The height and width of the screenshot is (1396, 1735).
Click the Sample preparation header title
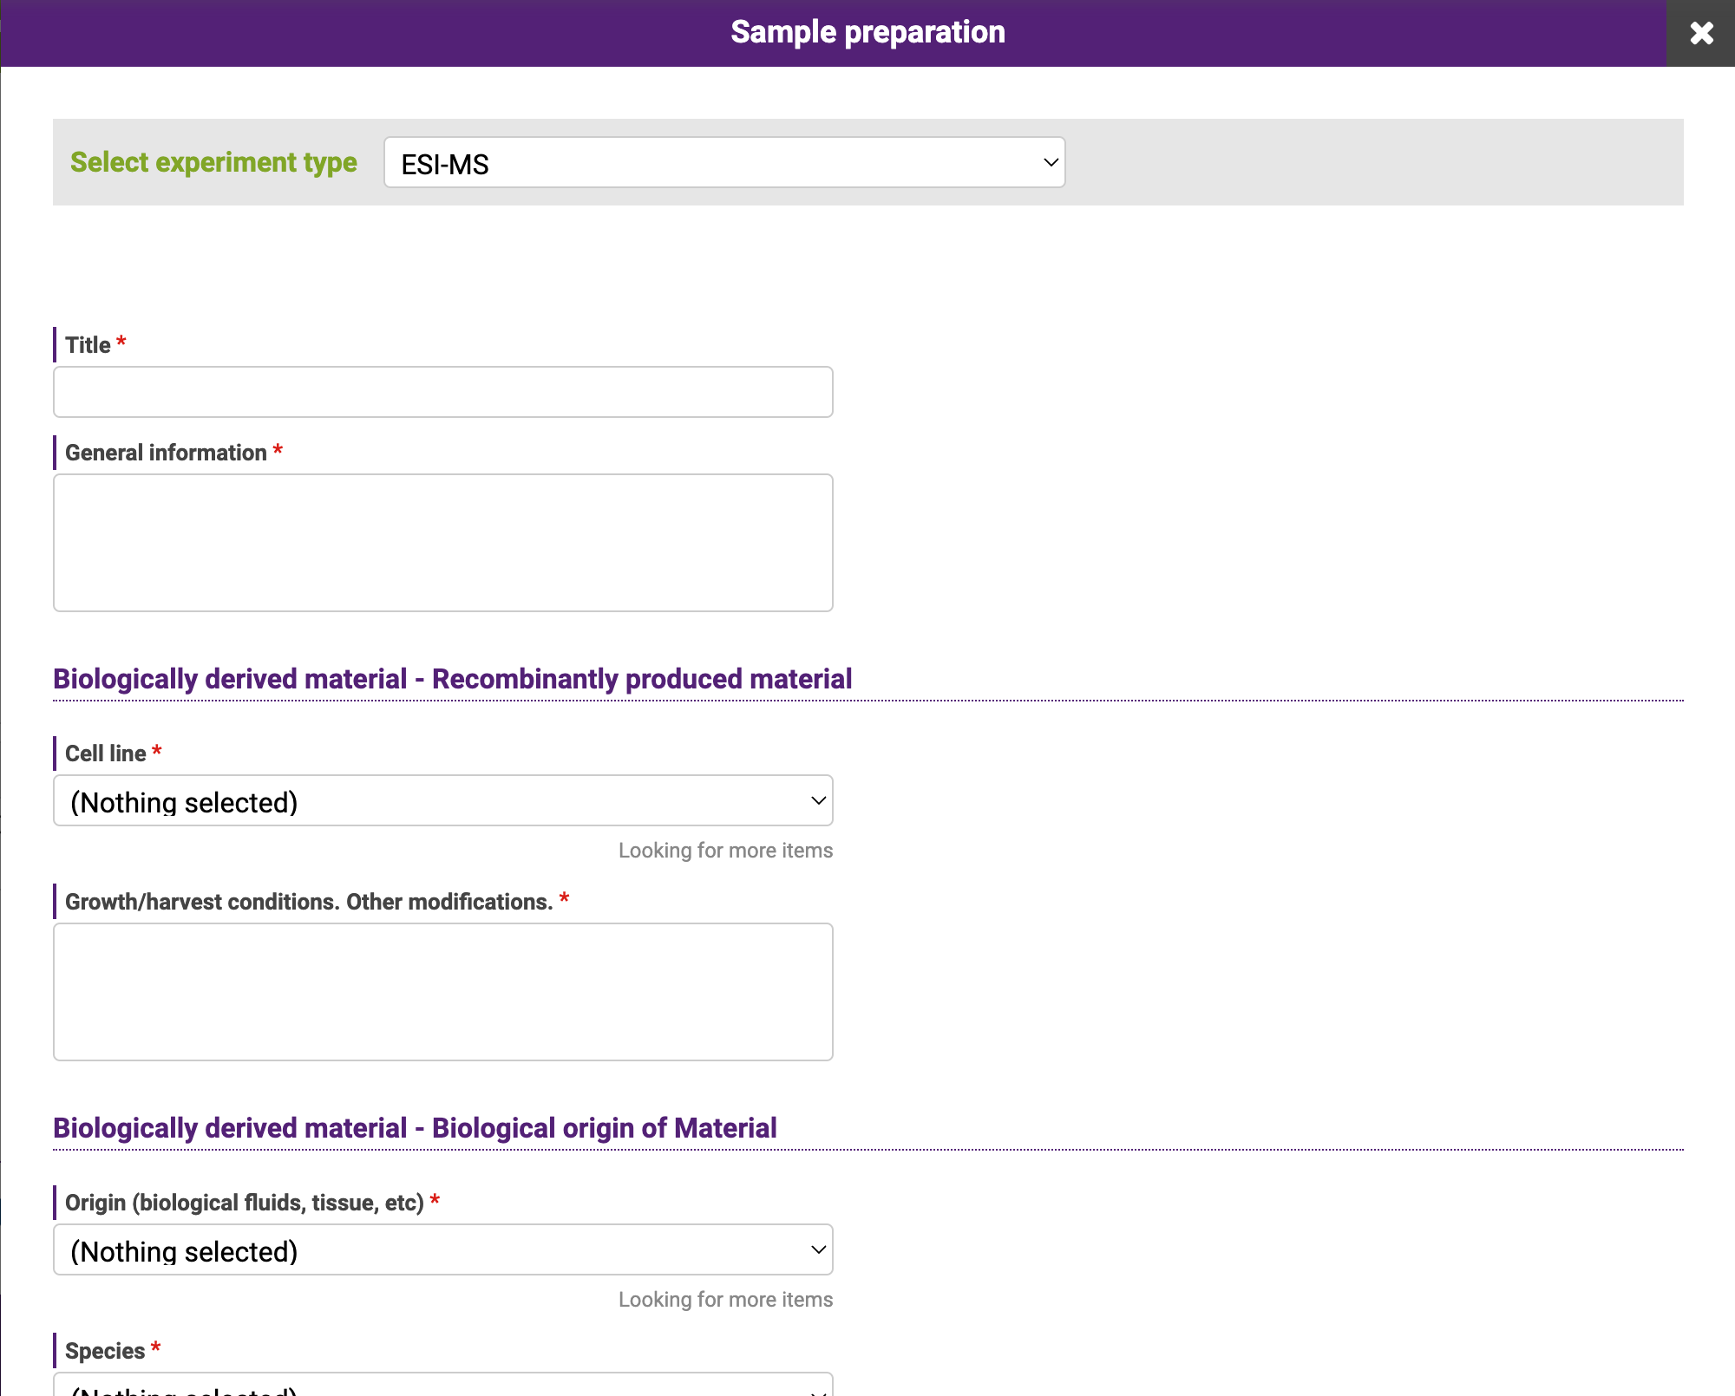point(867,33)
